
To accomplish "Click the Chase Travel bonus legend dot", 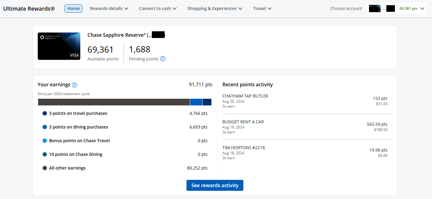I will tap(45, 141).
